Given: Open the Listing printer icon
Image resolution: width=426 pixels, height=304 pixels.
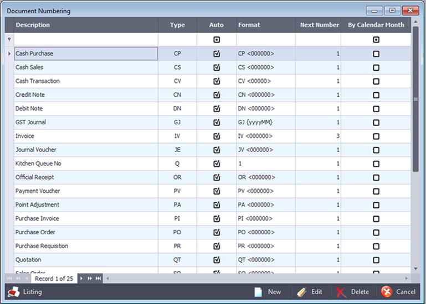Looking at the screenshot, I should [13, 292].
